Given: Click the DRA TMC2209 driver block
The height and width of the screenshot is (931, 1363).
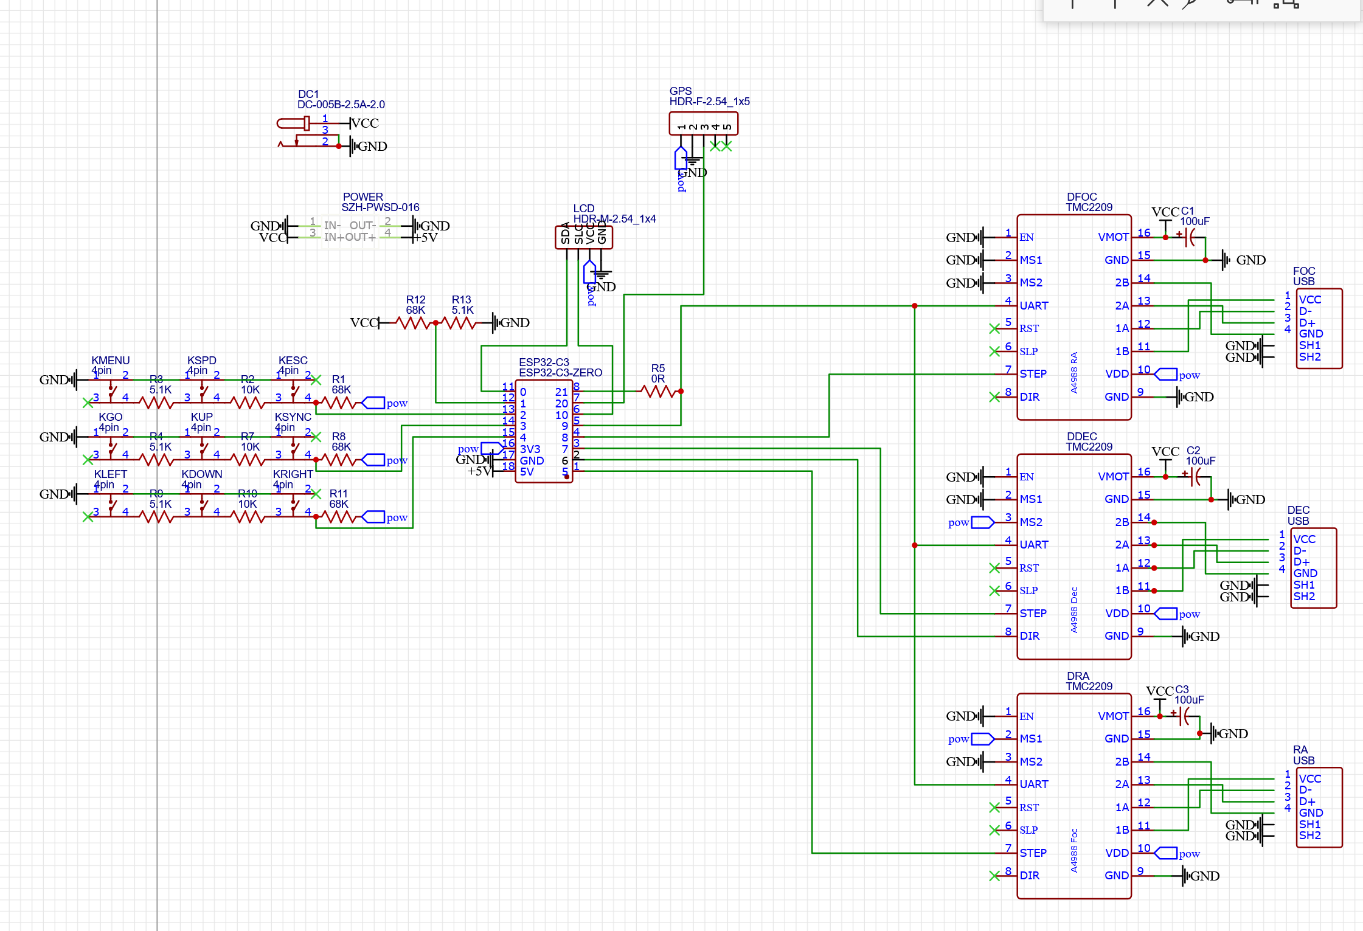Looking at the screenshot, I should [x=1074, y=796].
